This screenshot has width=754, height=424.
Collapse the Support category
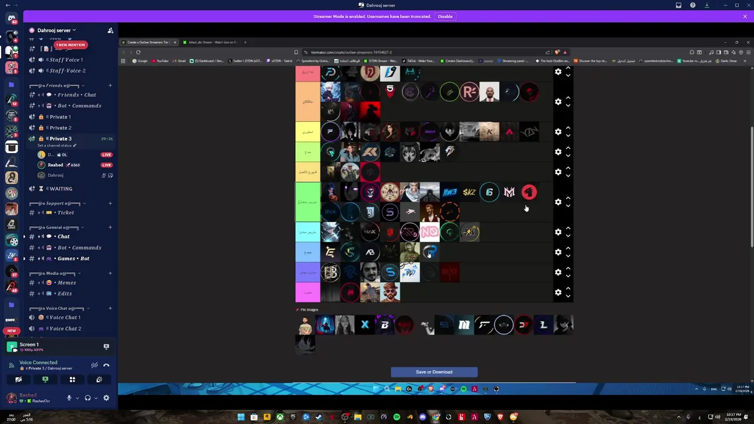tap(58, 203)
